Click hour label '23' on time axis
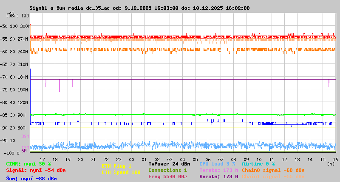This screenshot has height=182, width=340. [119, 160]
